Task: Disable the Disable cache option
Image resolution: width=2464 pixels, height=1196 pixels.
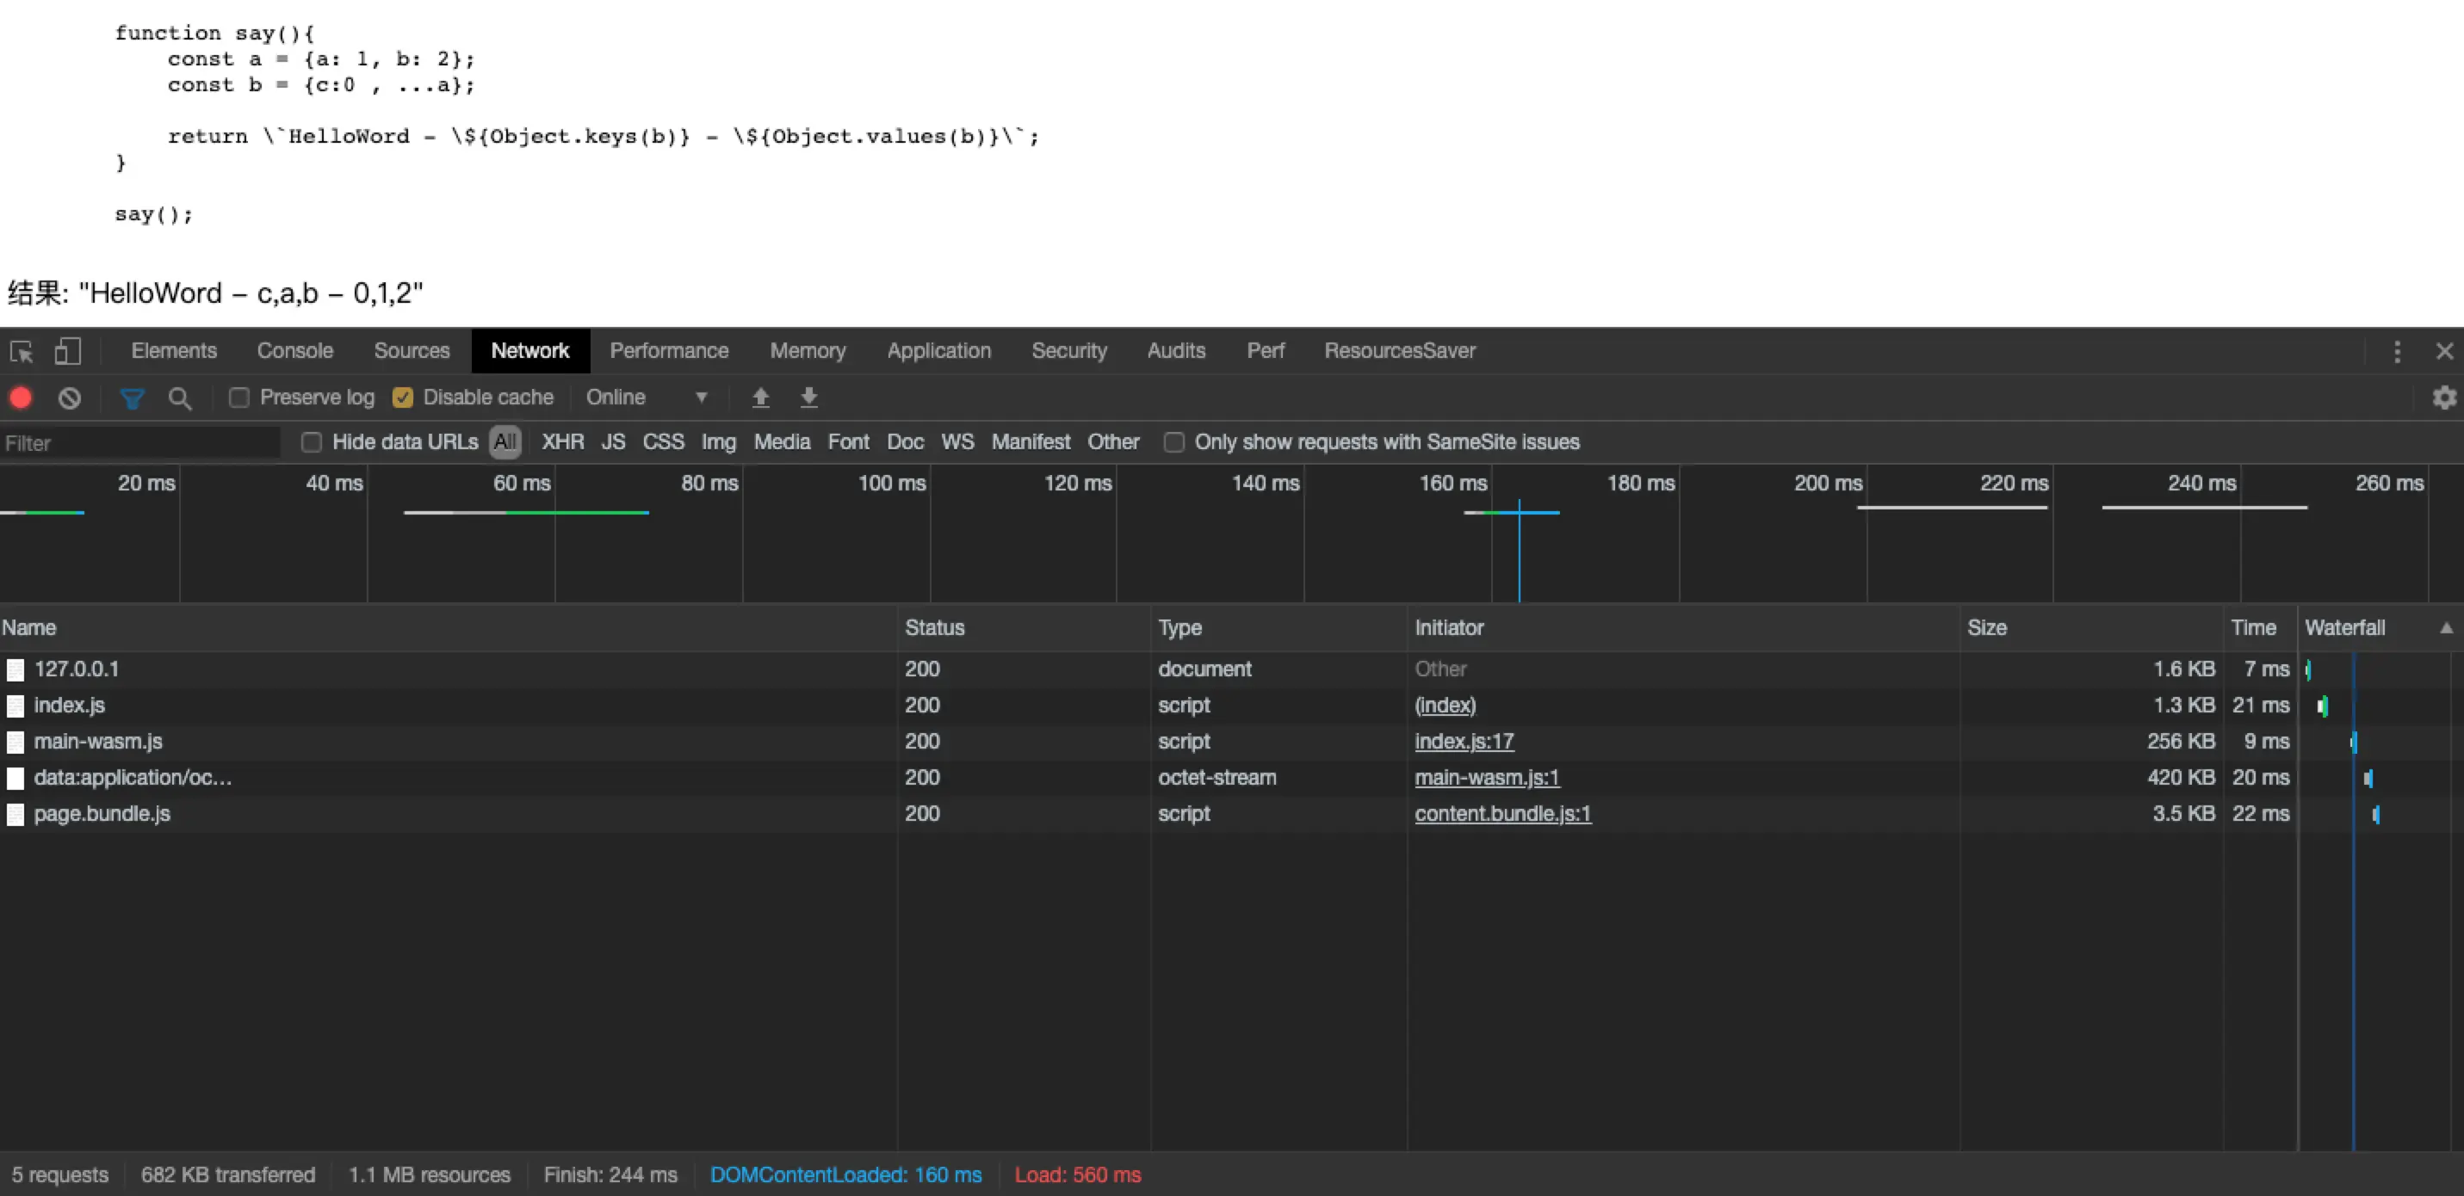Action: coord(403,398)
